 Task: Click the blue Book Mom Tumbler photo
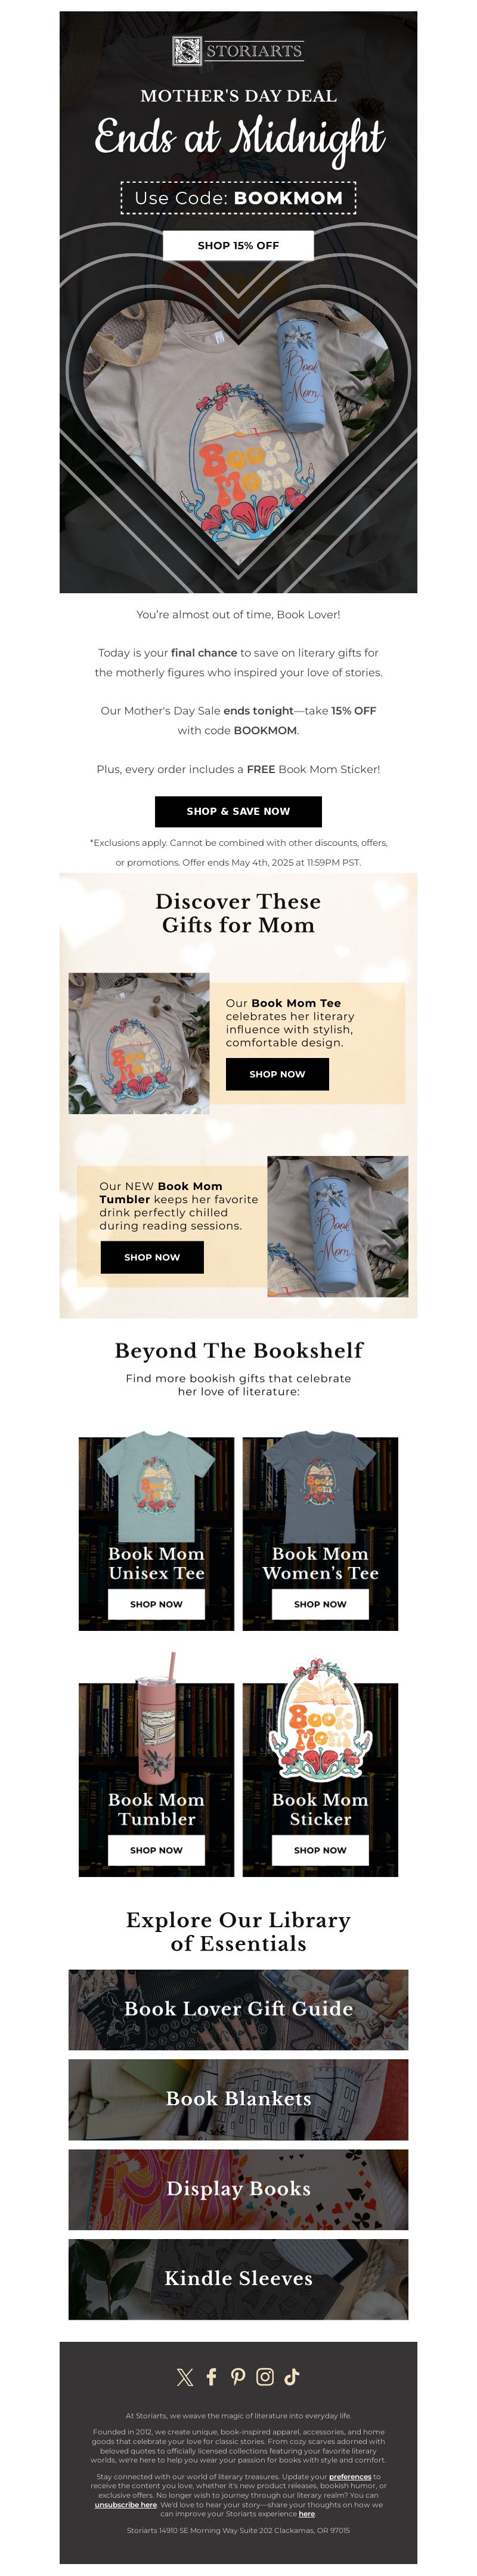[x=337, y=1227]
